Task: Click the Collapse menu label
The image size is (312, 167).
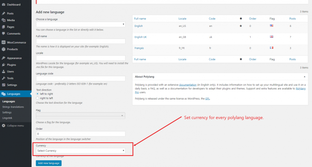Action: point(15,126)
